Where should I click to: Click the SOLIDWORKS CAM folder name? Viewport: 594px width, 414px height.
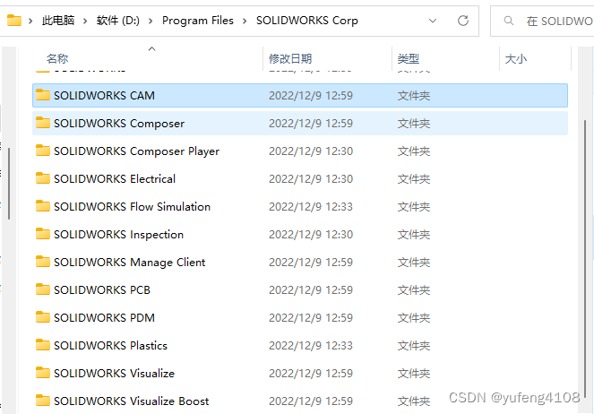104,96
